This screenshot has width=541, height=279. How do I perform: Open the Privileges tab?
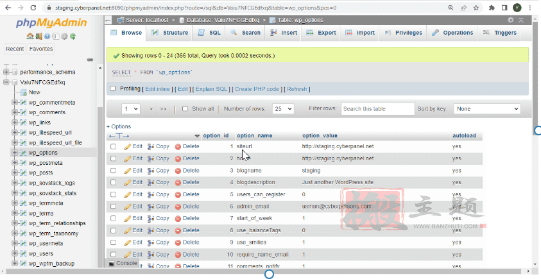tap(403, 33)
